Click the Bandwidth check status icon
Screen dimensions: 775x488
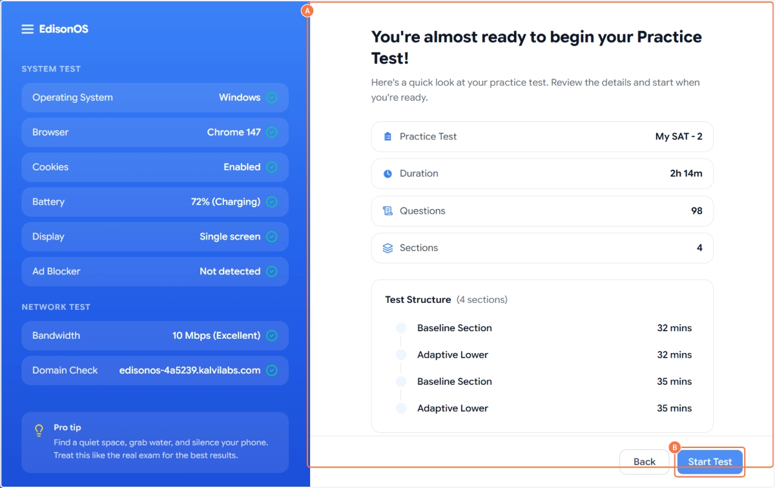272,336
